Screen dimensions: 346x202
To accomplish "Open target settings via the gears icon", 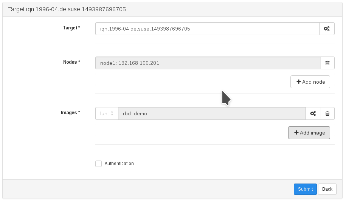I will 327,29.
